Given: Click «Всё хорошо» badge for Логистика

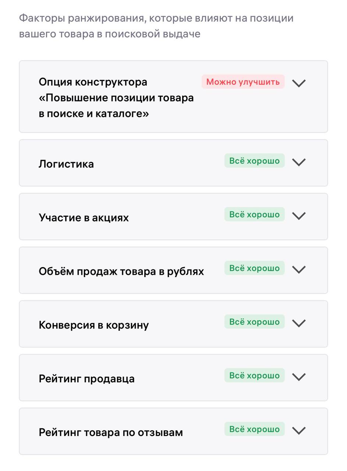Looking at the screenshot, I should tap(254, 161).
